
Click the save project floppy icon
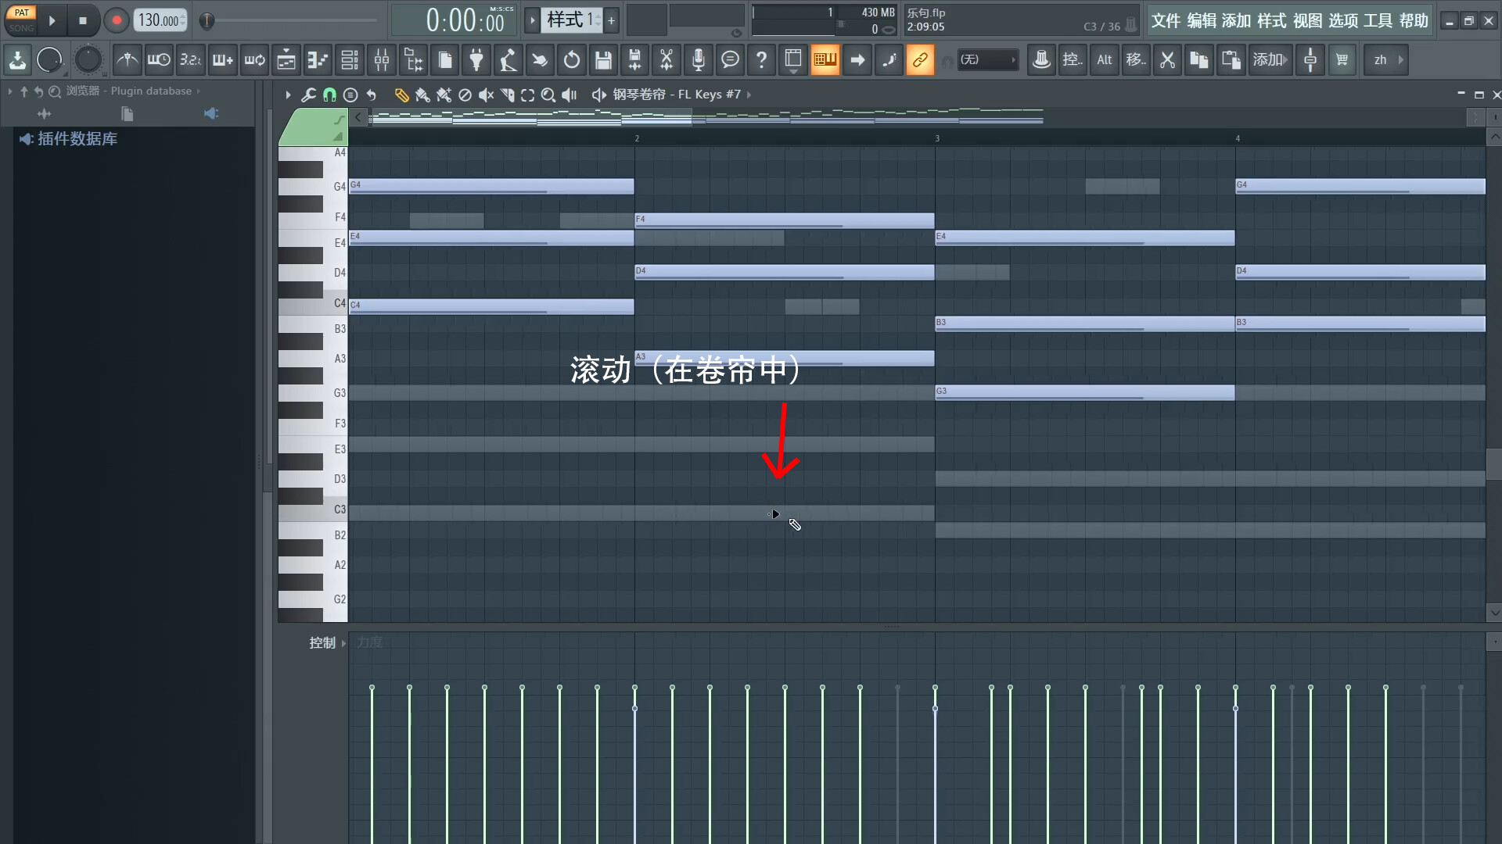602,59
